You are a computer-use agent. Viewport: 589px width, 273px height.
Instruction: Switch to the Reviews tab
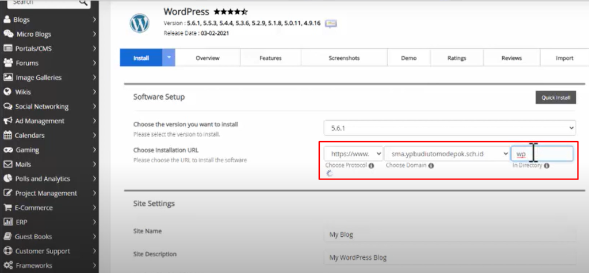[x=511, y=58]
